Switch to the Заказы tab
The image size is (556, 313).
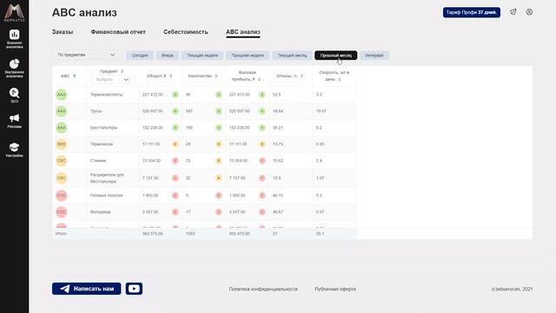pyautogui.click(x=63, y=32)
